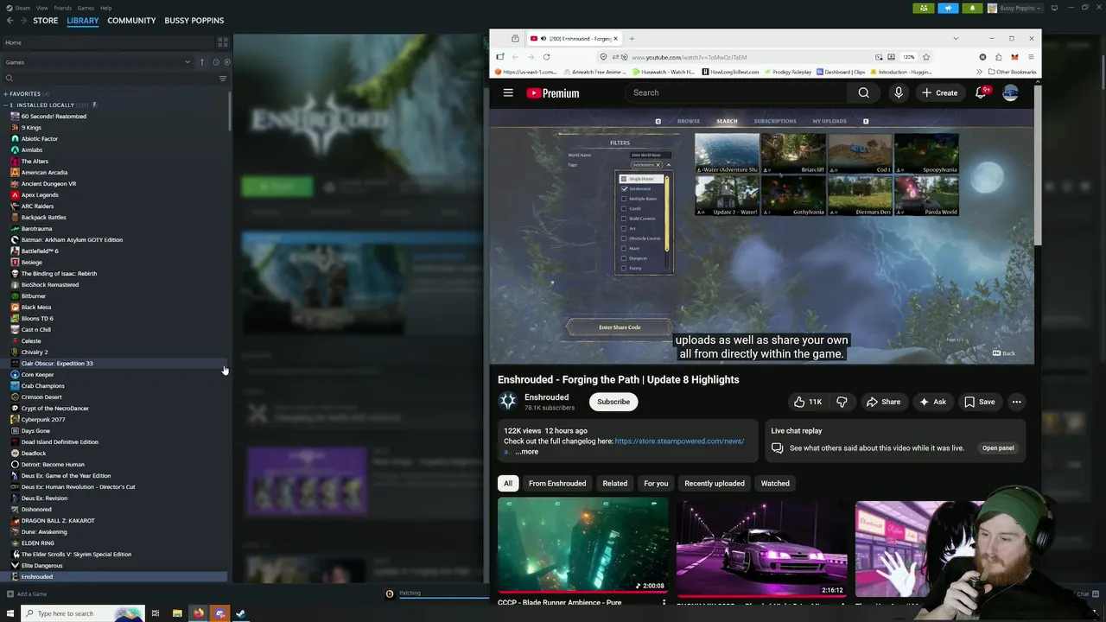Open the COMMUNITY tab in Steam
This screenshot has width=1106, height=622.
coord(131,20)
